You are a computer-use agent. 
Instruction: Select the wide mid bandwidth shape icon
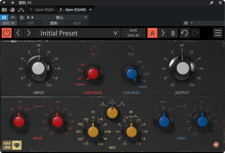[x=122, y=104]
